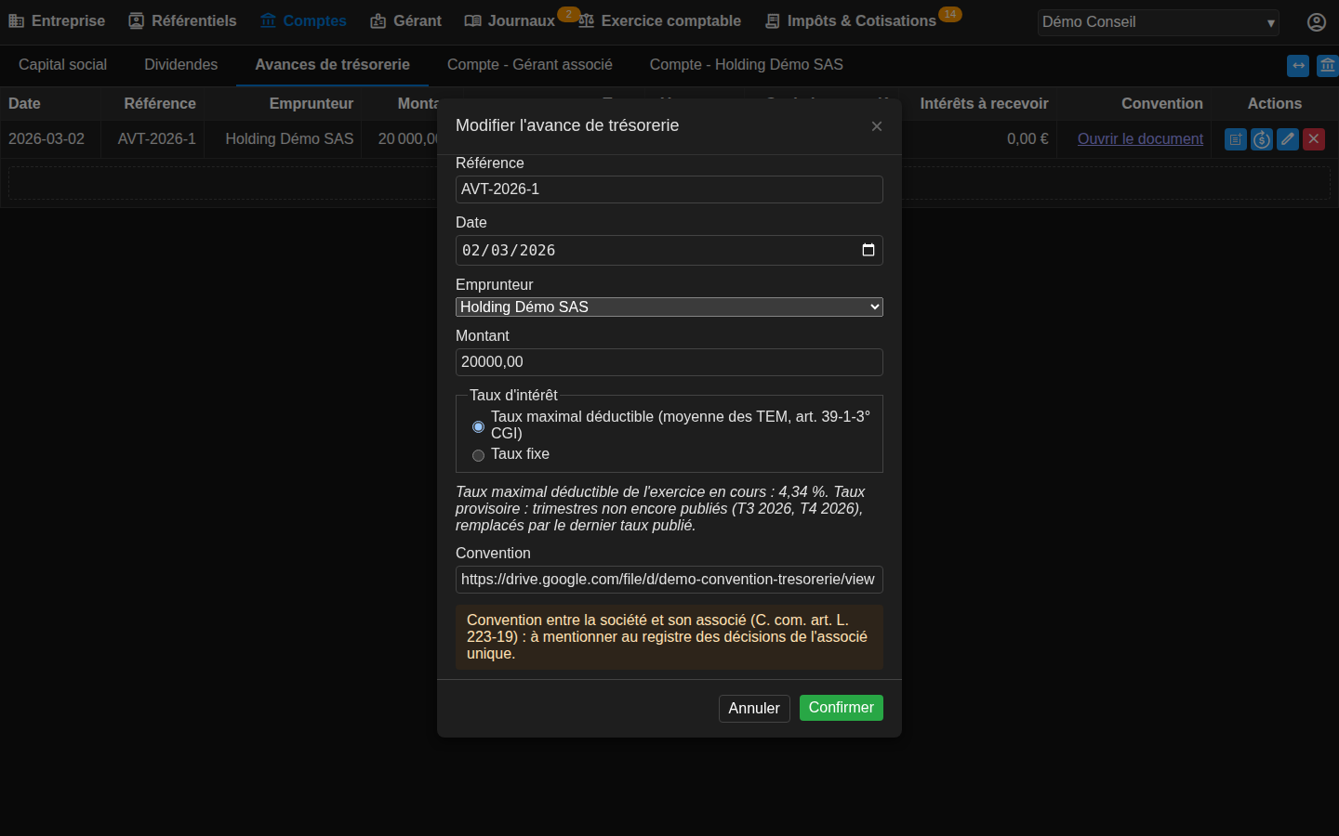Open the Emprunteur dropdown
1339x836 pixels.
[669, 307]
